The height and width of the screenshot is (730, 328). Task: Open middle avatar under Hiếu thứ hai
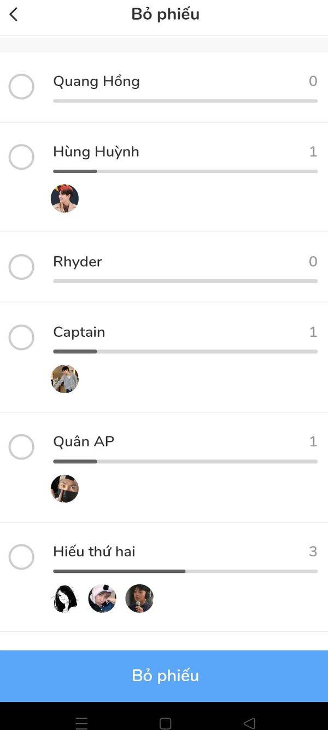click(x=102, y=599)
